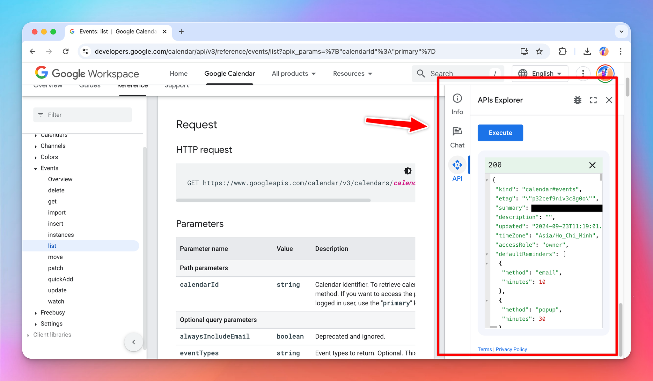Open the insert method page
This screenshot has height=381, width=653.
tap(55, 224)
